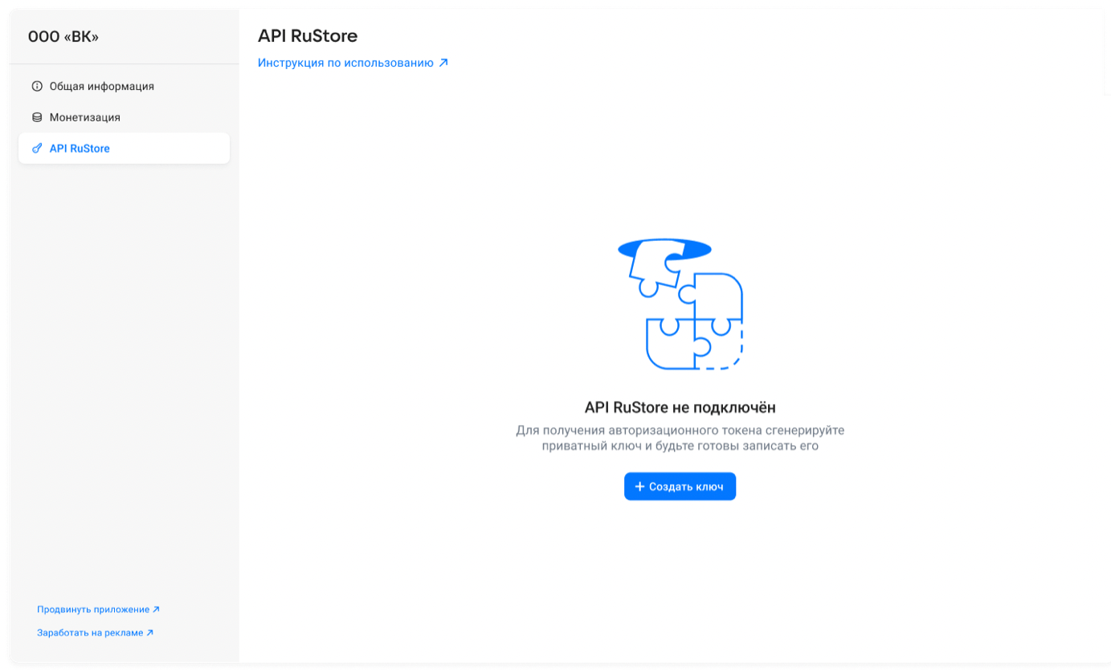The width and height of the screenshot is (1111, 670).
Task: Open the Общая информация sidebar section
Action: pyautogui.click(x=101, y=86)
